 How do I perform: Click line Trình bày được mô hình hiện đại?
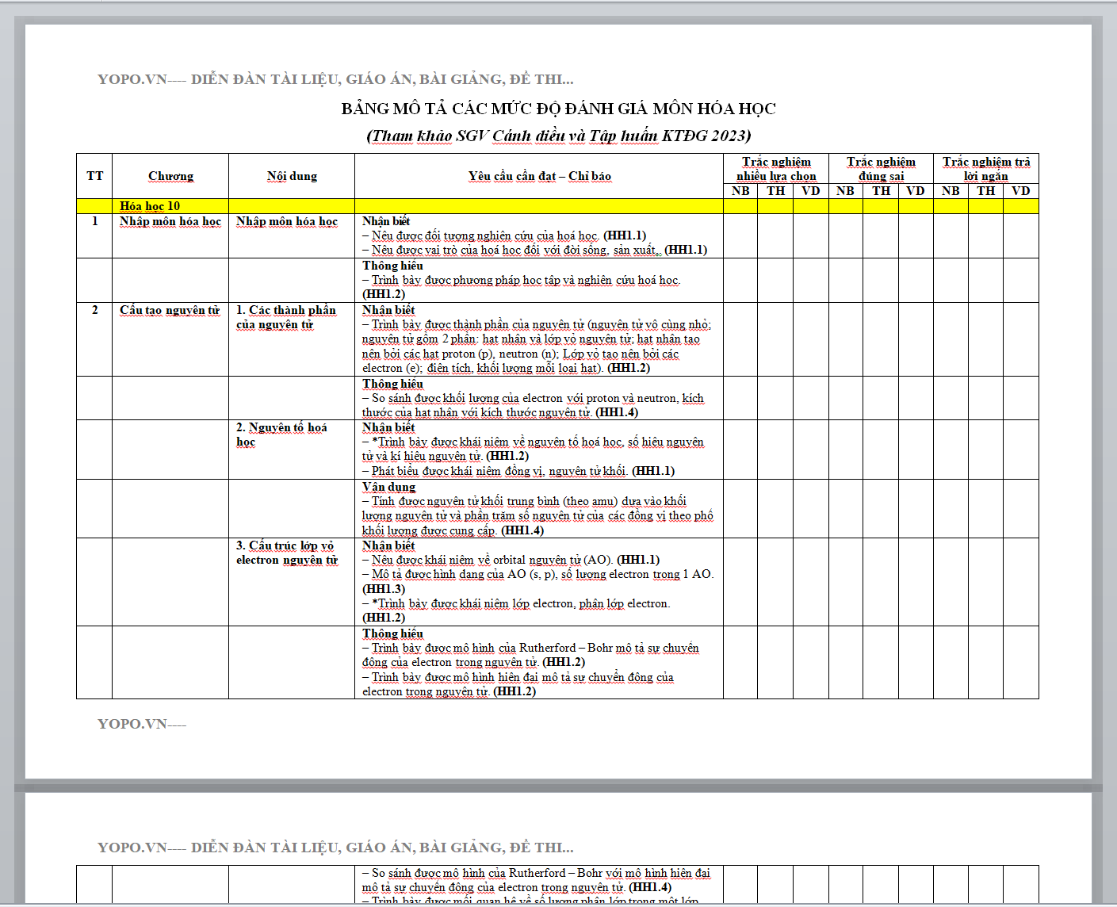pyautogui.click(x=518, y=684)
